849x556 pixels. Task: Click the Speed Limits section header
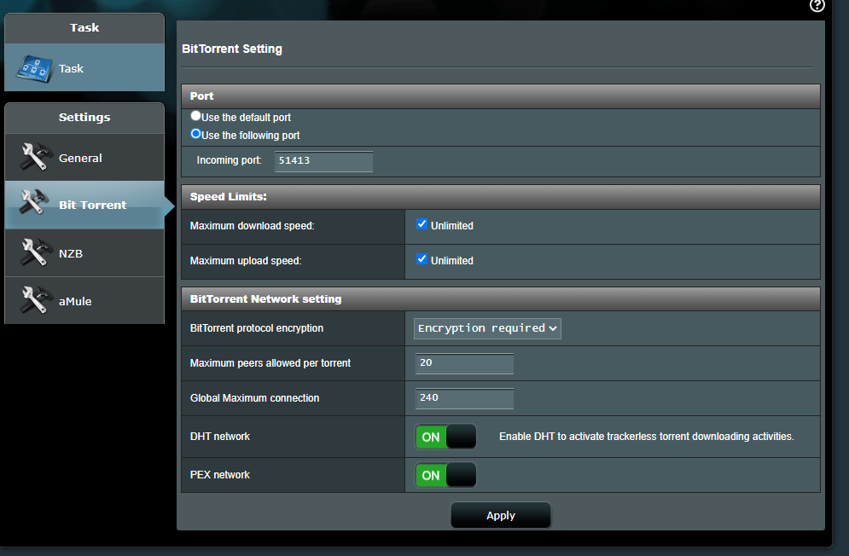(501, 197)
